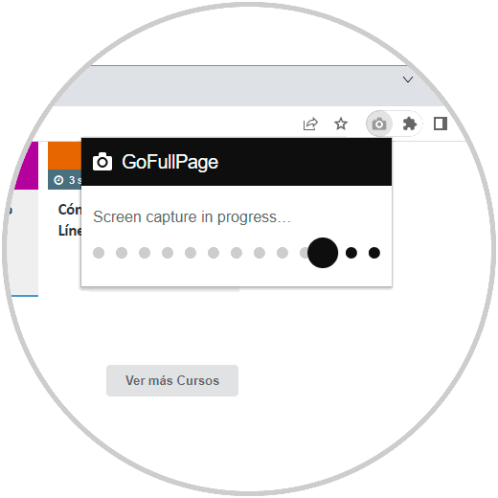
Task: Click the clock icon on course card
Action: pos(58,180)
